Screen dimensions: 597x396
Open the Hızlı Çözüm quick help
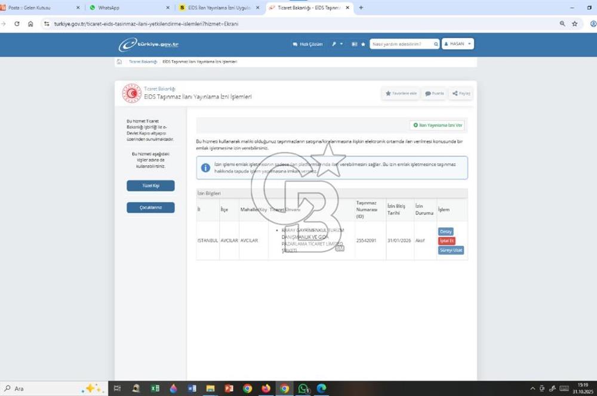(x=307, y=44)
